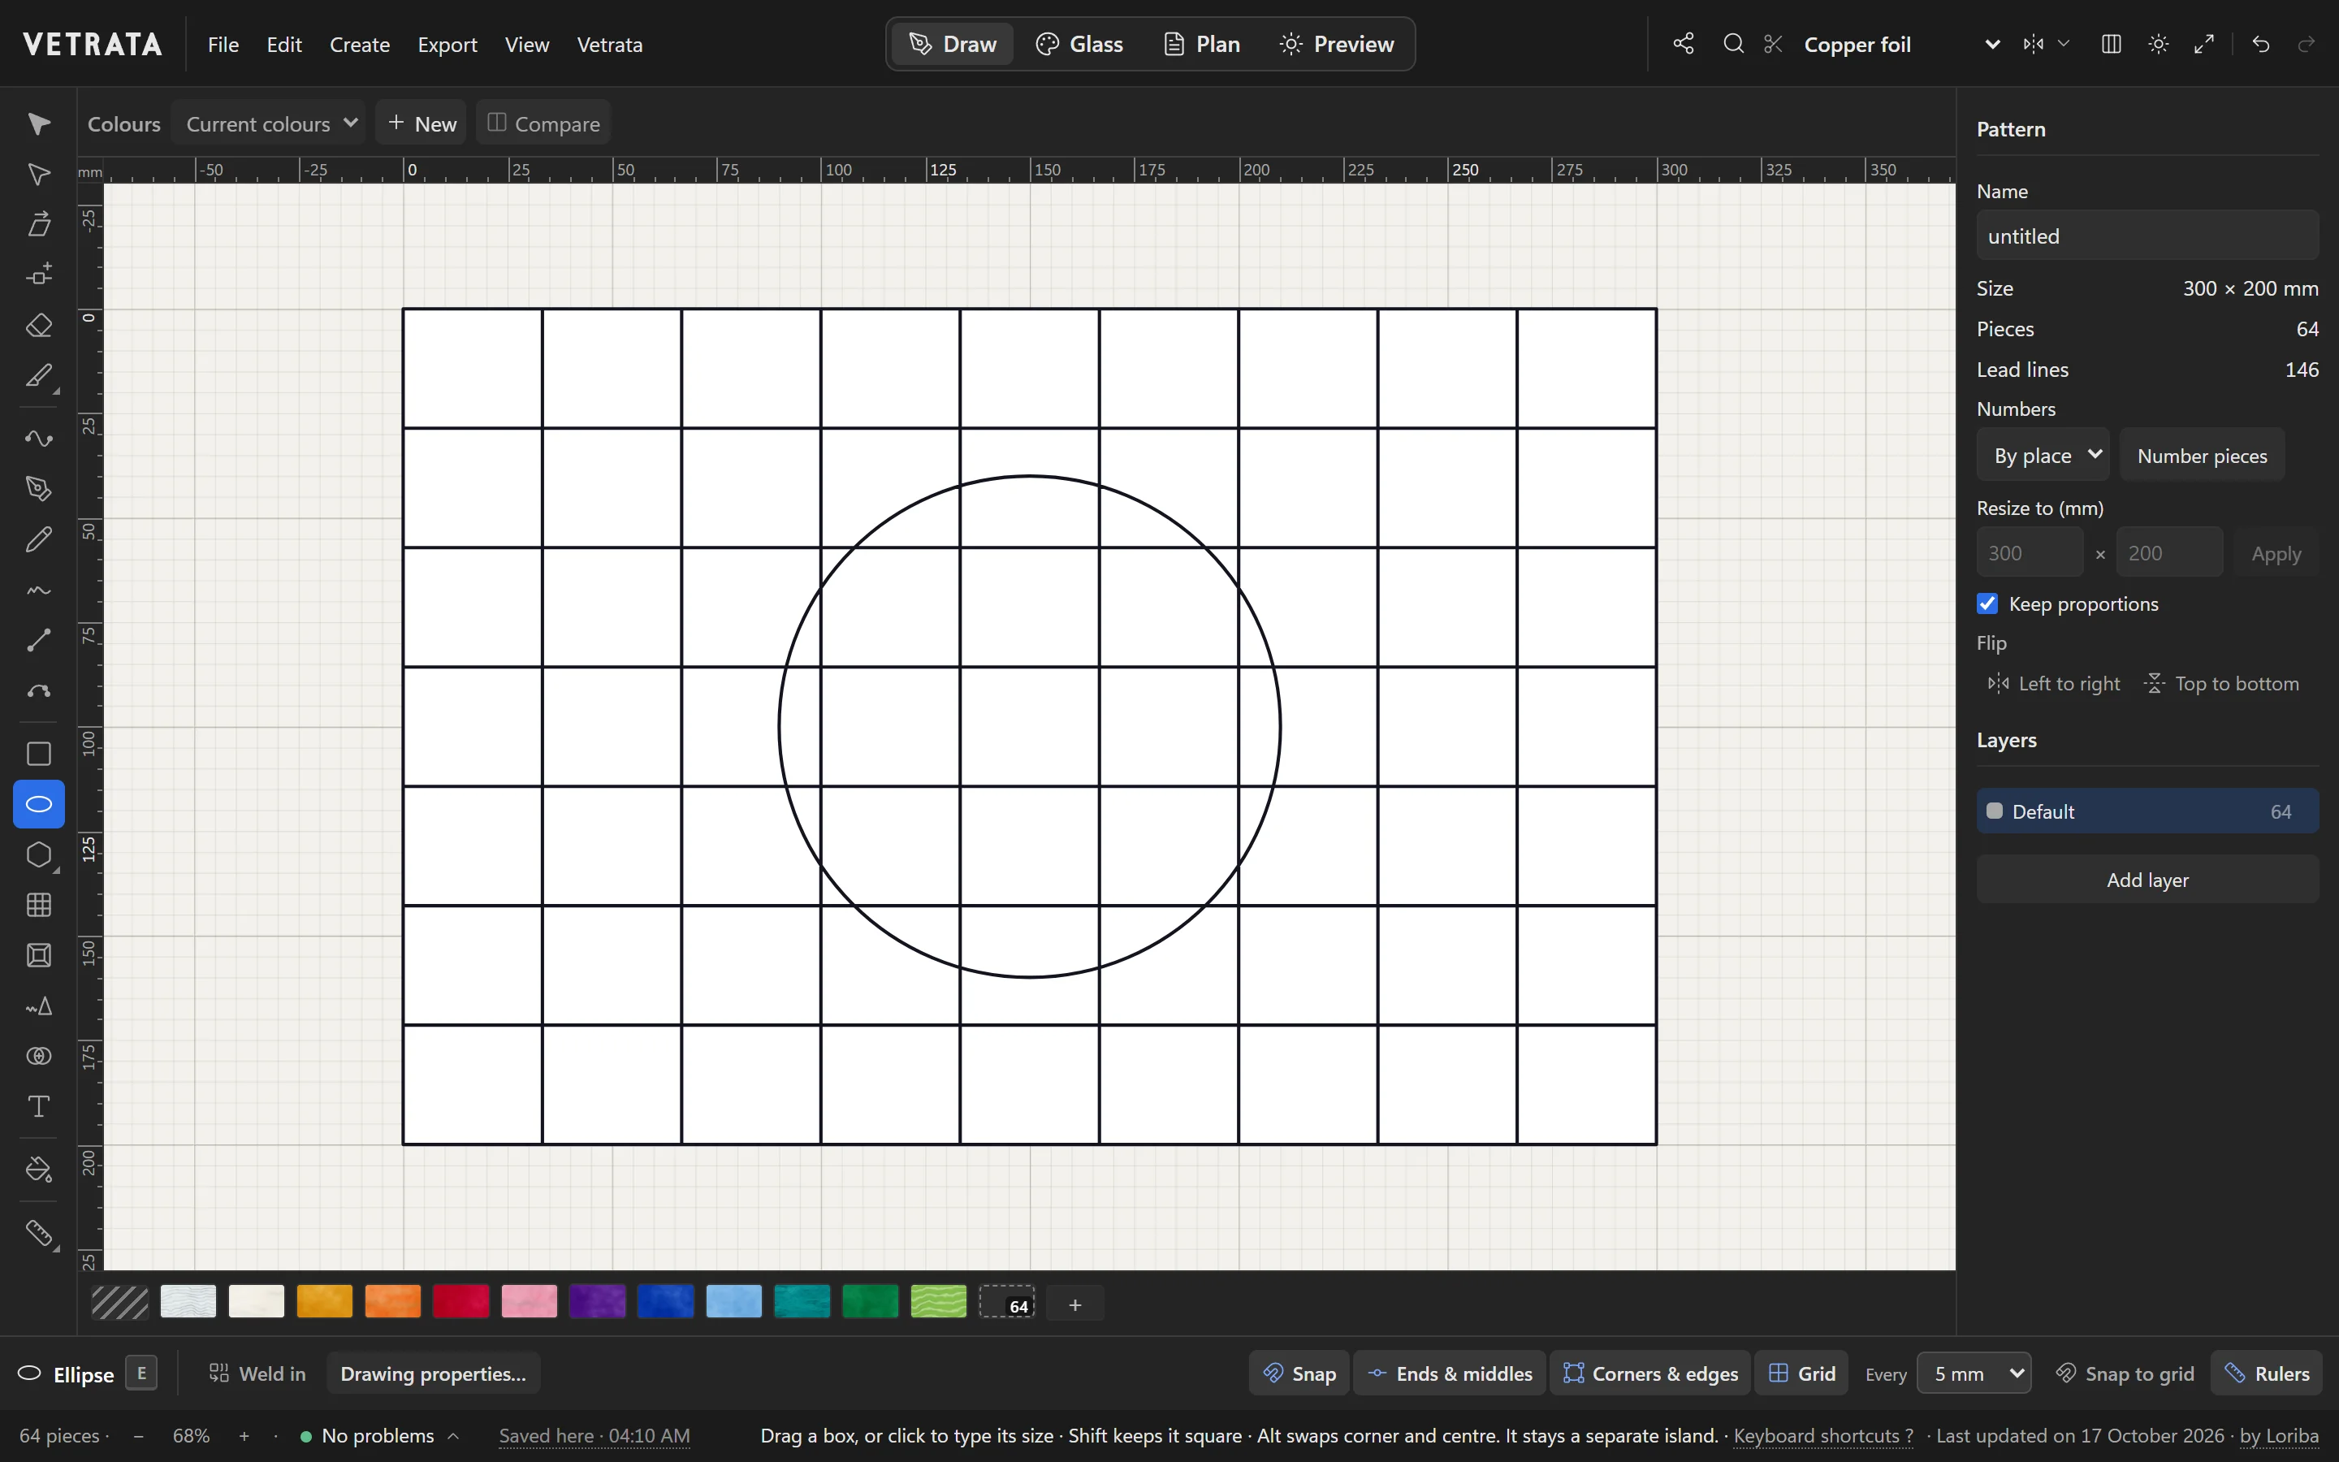
Task: Click the search magnifier icon
Action: click(1733, 44)
